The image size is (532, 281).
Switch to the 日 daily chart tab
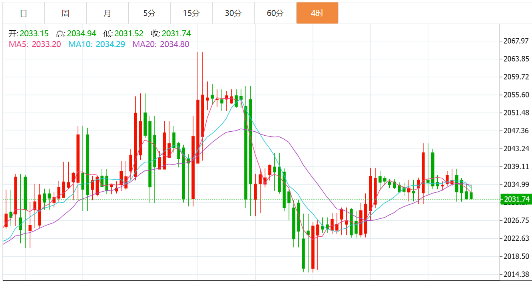click(x=24, y=13)
